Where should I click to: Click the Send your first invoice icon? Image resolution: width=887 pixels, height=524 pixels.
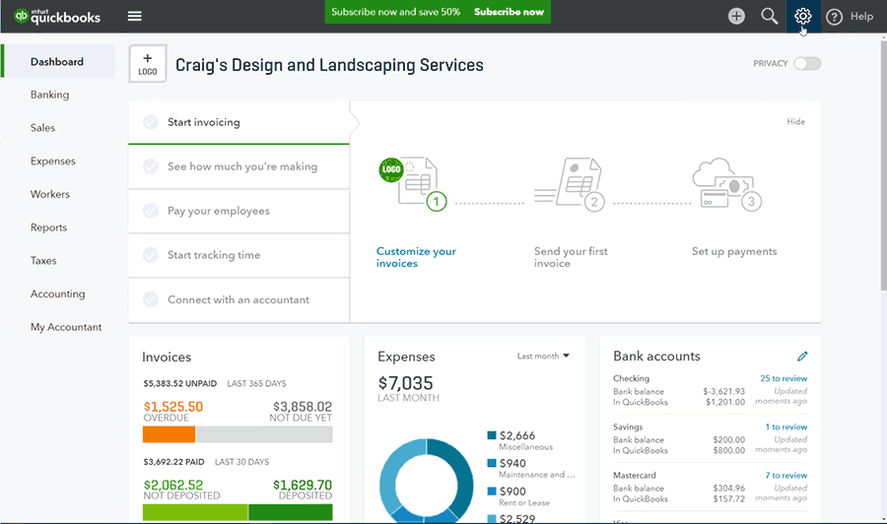pos(570,184)
